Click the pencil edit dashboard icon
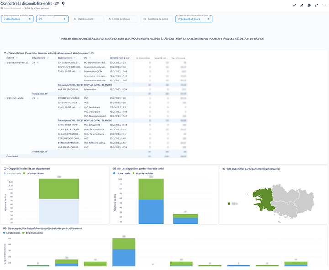This screenshot has height=270, width=329. [295, 5]
